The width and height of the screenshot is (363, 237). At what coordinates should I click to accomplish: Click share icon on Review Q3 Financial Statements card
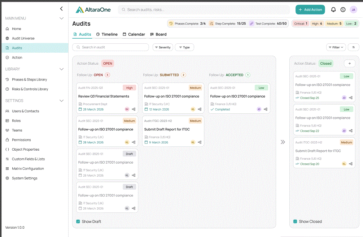coord(134,109)
